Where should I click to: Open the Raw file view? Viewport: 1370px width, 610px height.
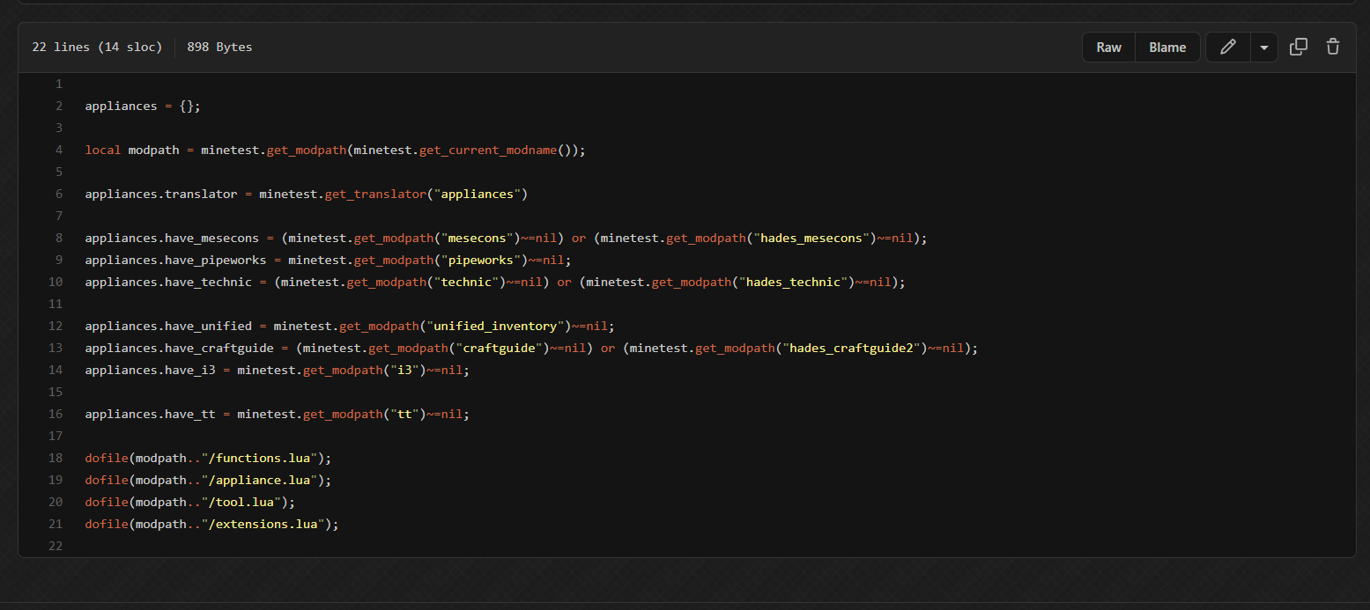(x=1108, y=48)
